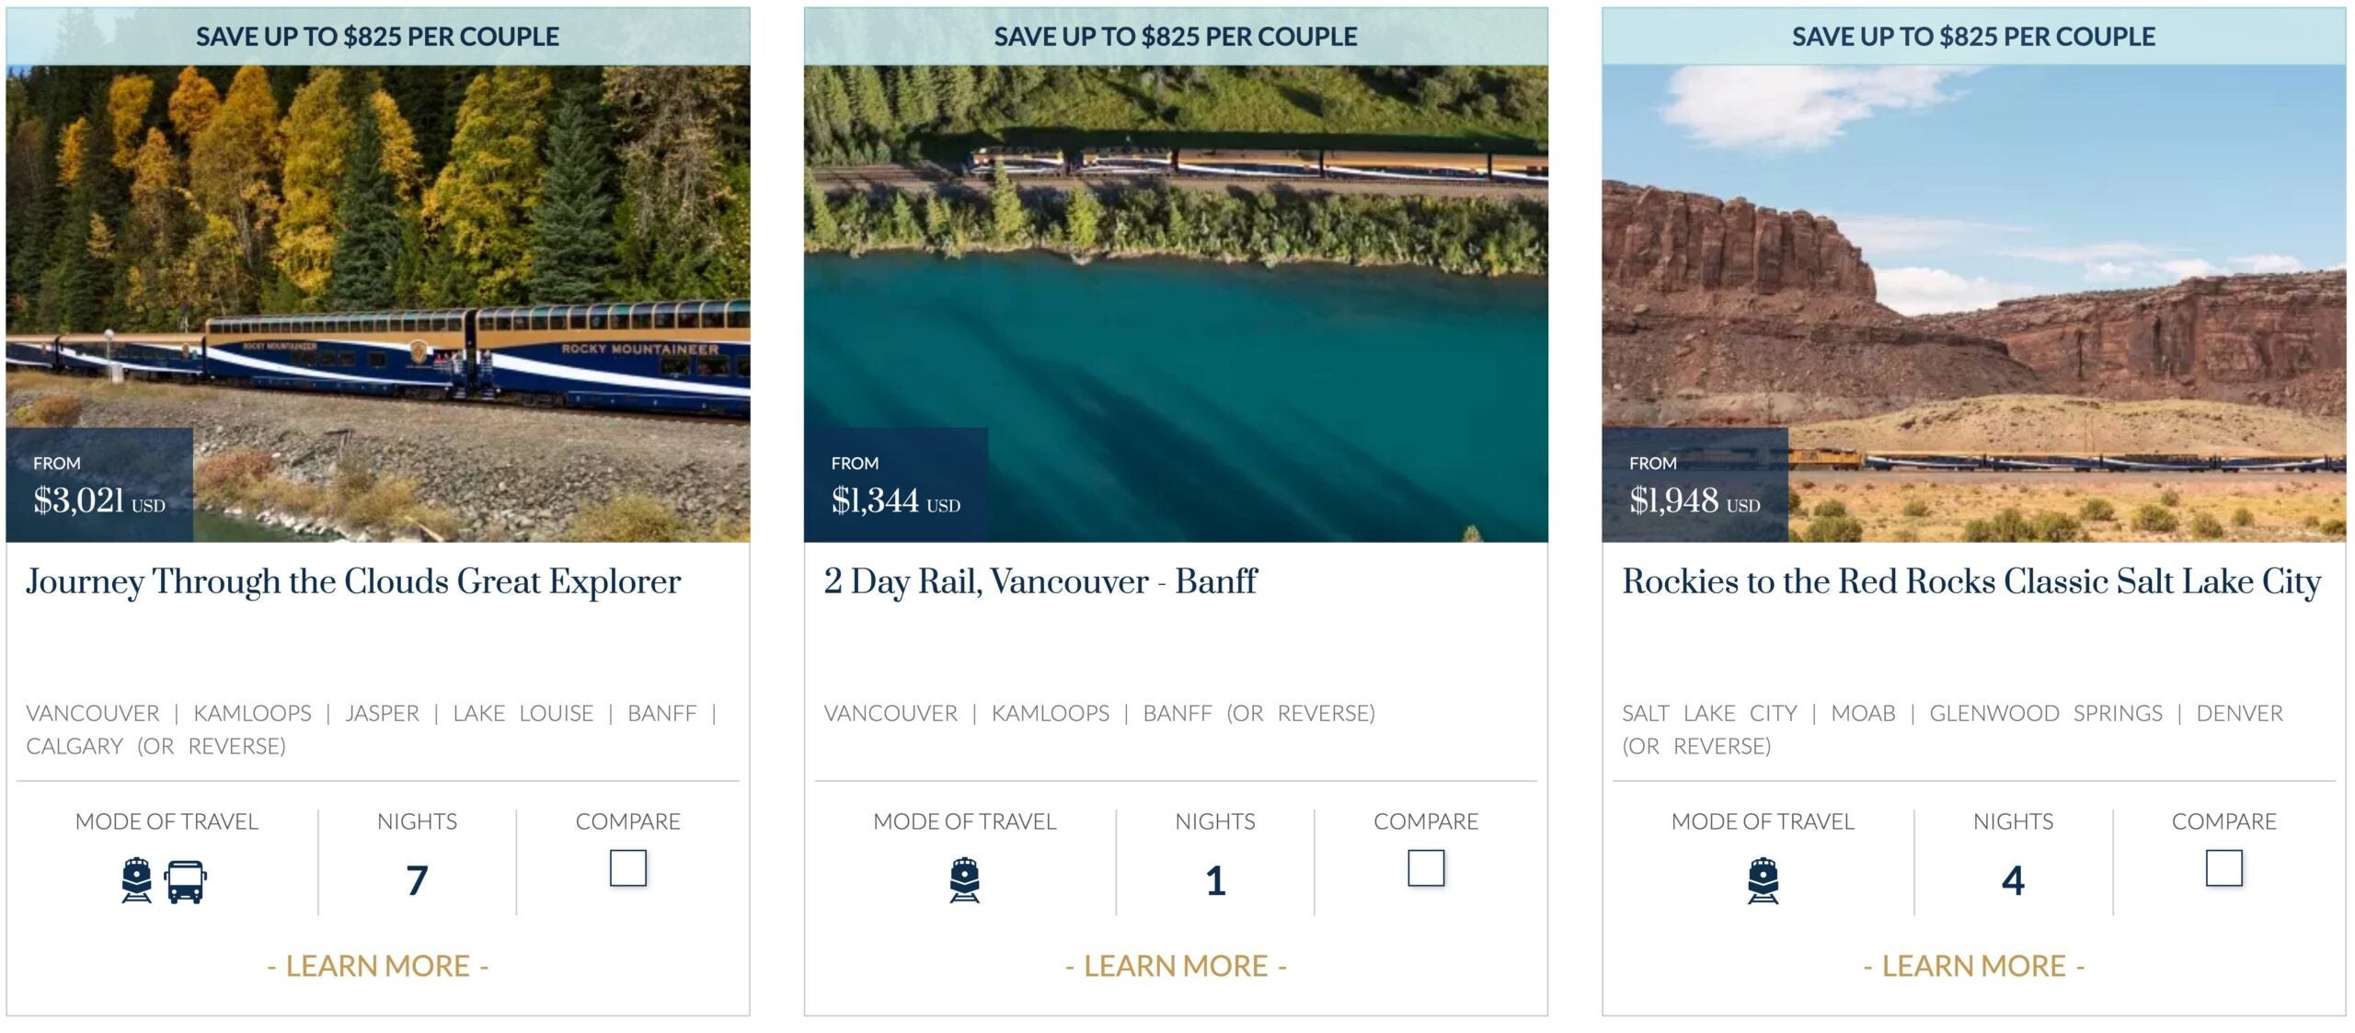Enable Compare for Rockies to the Red Rocks

[2223, 867]
